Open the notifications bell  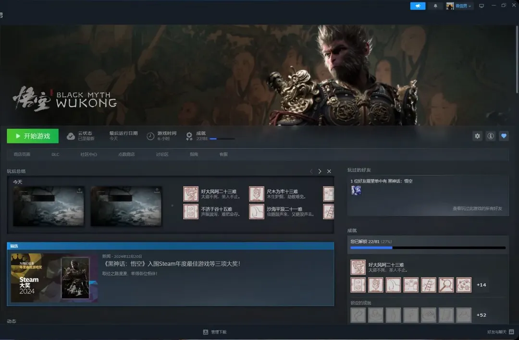tap(435, 6)
